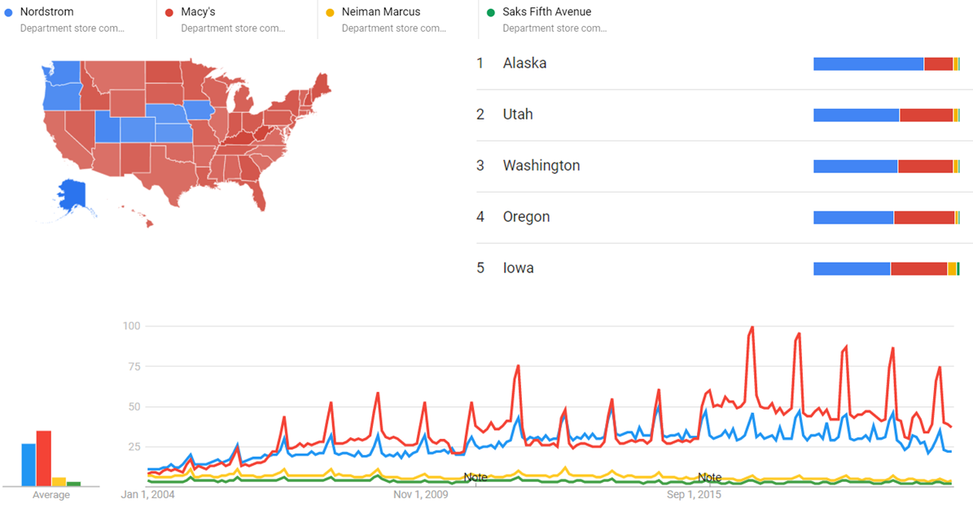Click Alaska in the region ranking list
973x521 pixels.
pyautogui.click(x=524, y=63)
